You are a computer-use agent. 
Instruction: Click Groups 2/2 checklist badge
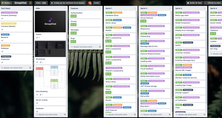(x=74, y=24)
